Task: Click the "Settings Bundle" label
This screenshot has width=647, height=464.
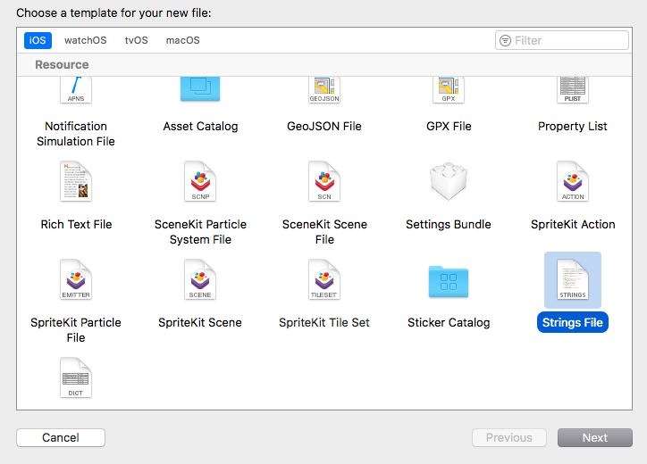Action: (449, 224)
